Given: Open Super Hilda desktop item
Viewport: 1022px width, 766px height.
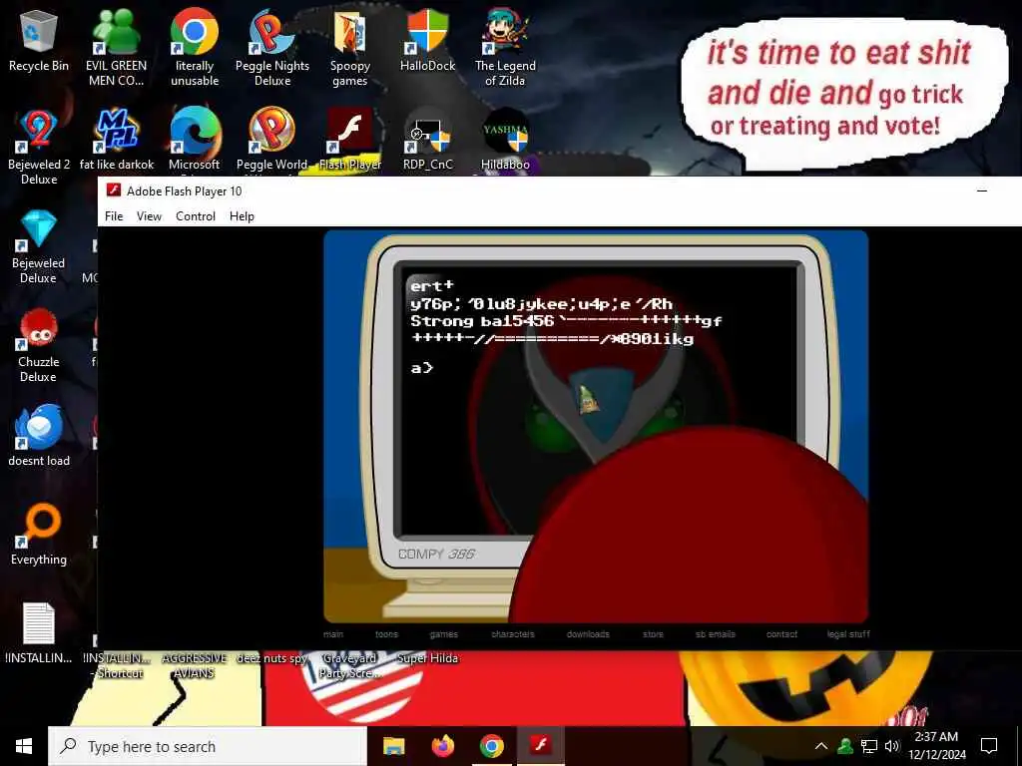Looking at the screenshot, I should coord(427,658).
